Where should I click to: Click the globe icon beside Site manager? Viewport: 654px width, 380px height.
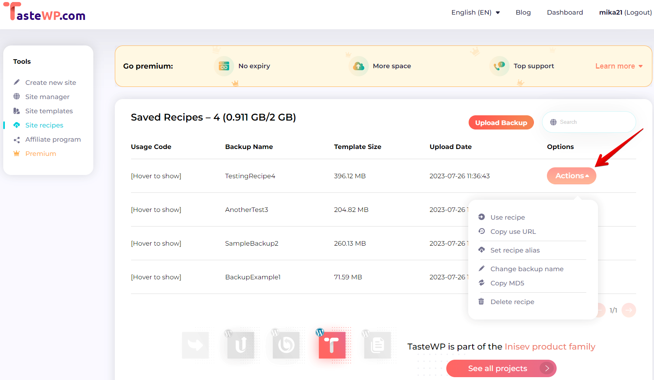(x=17, y=97)
